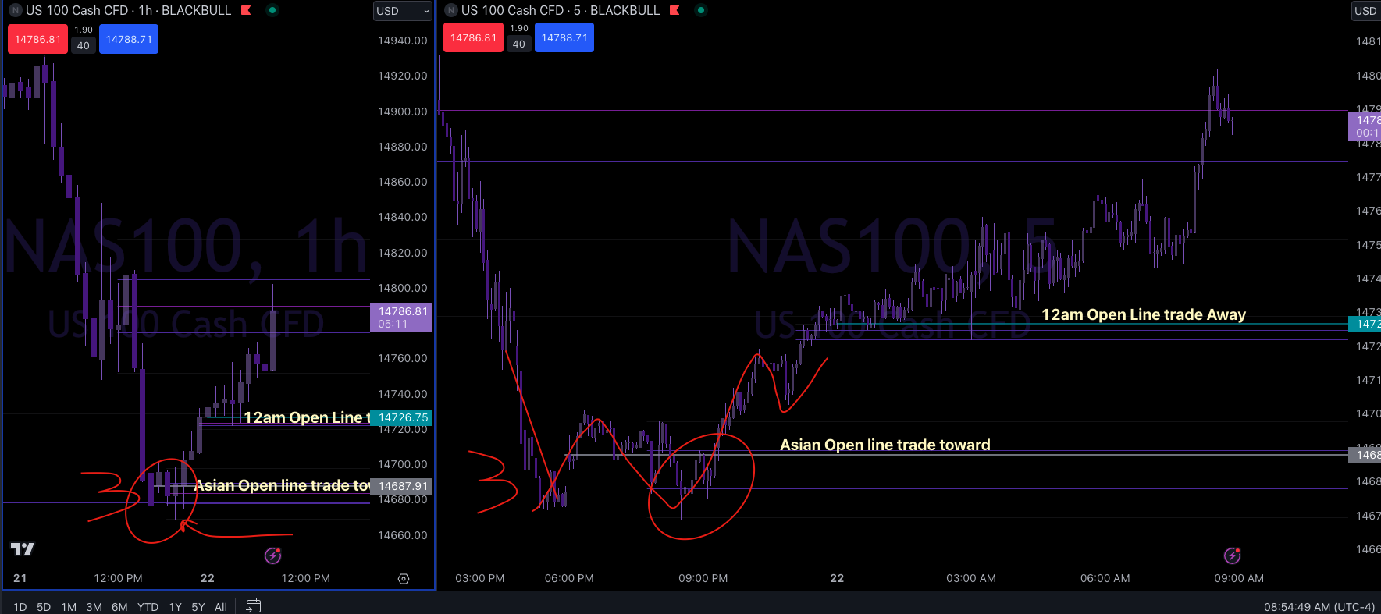Click the red sell price 14786.81 in left chart
The width and height of the screenshot is (1381, 614).
point(37,39)
